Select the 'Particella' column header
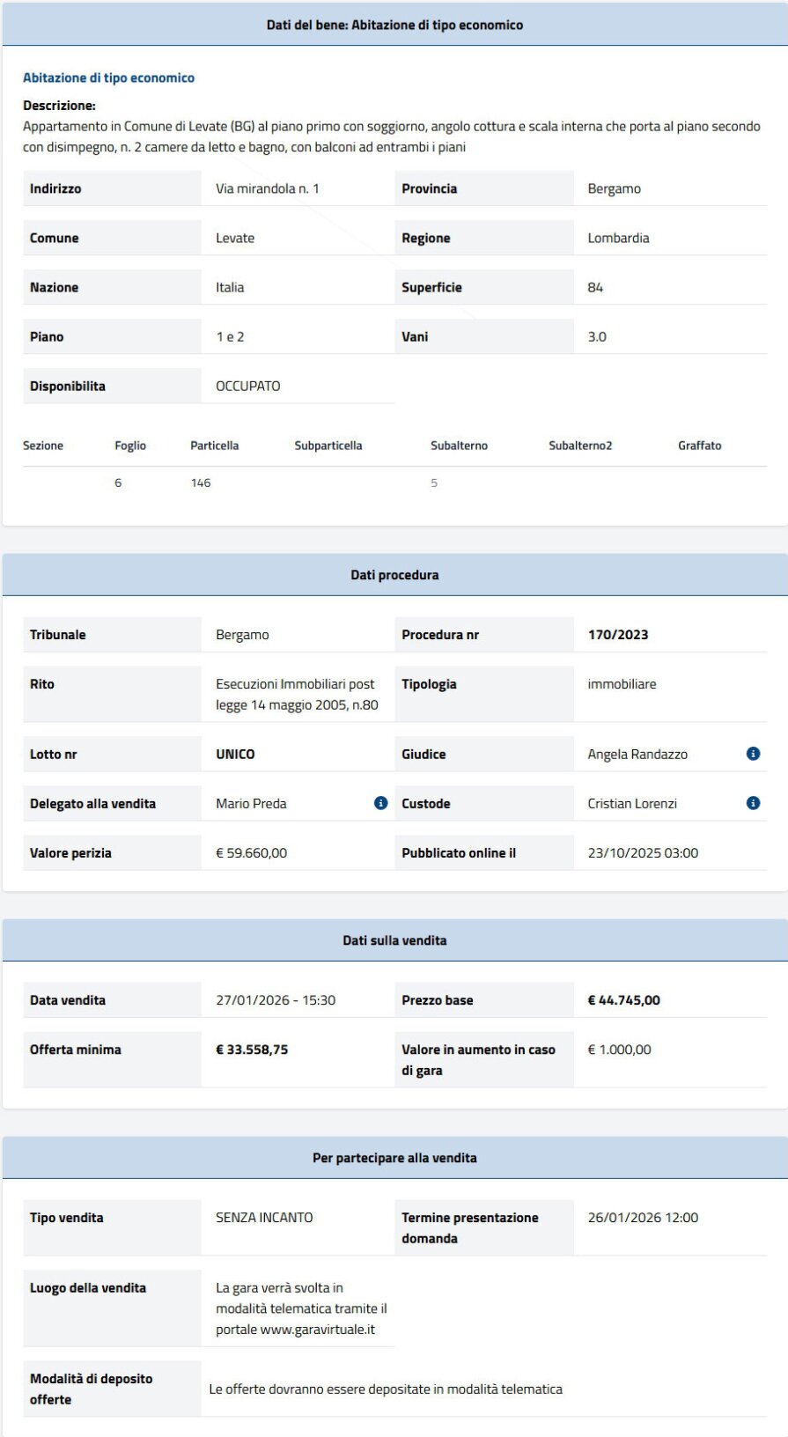Screen dimensions: 788x1437 [214, 446]
